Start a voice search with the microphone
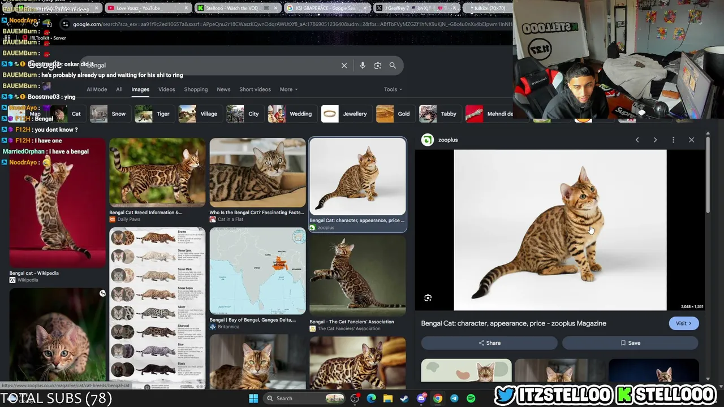724x407 pixels. tap(363, 66)
